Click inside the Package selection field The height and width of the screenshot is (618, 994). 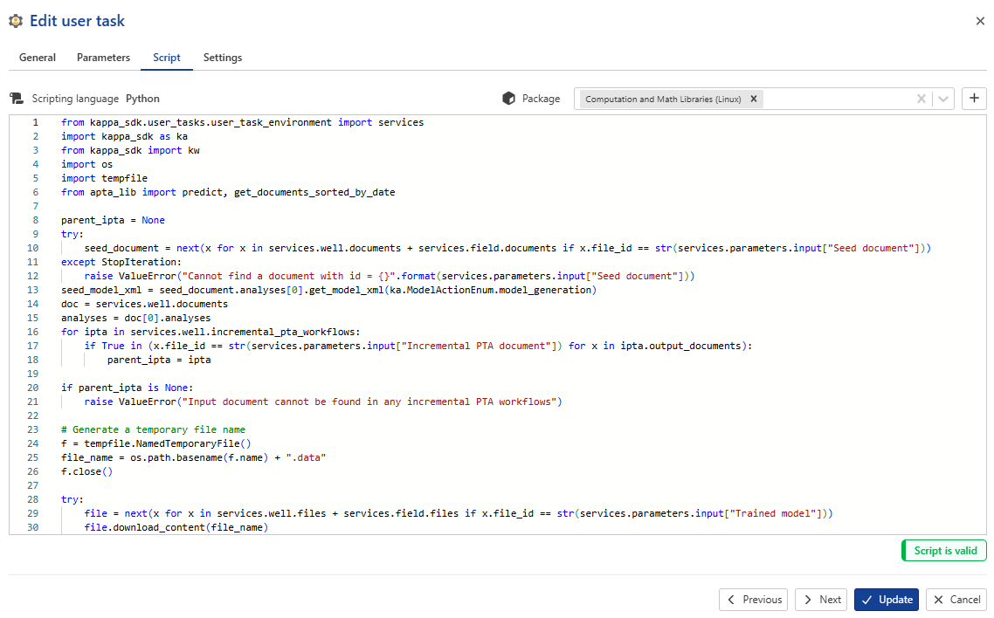point(764,99)
